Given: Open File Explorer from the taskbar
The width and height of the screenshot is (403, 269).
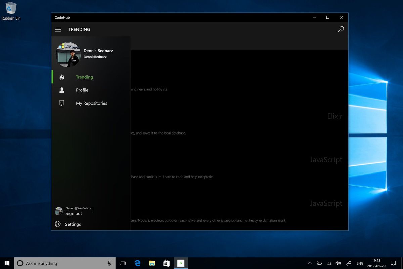Looking at the screenshot, I should (x=152, y=263).
